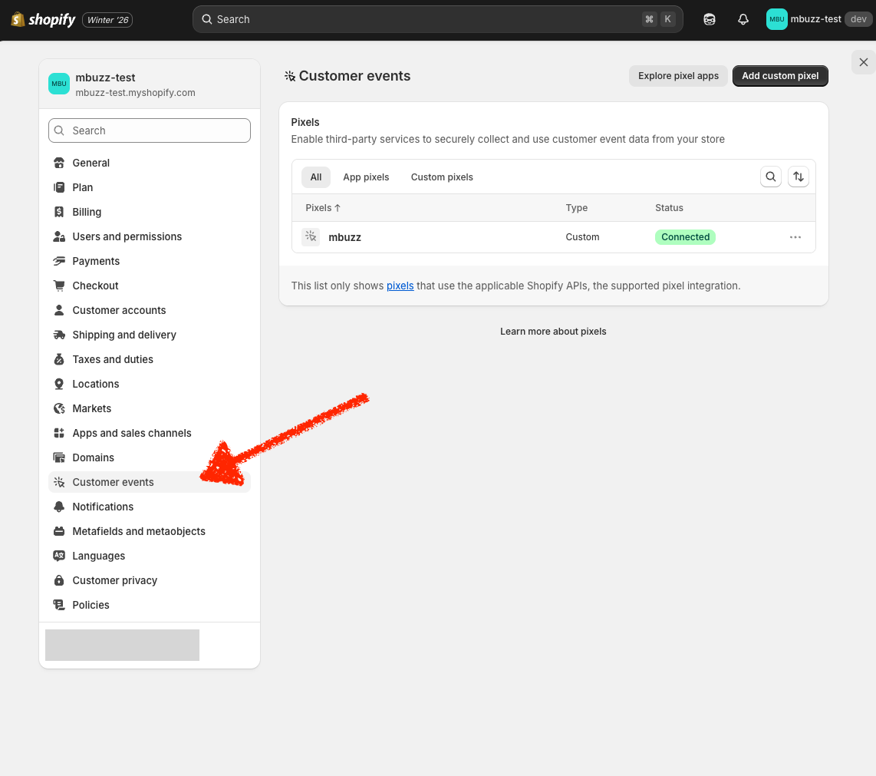Switch to the App pixels tab

pyautogui.click(x=366, y=177)
